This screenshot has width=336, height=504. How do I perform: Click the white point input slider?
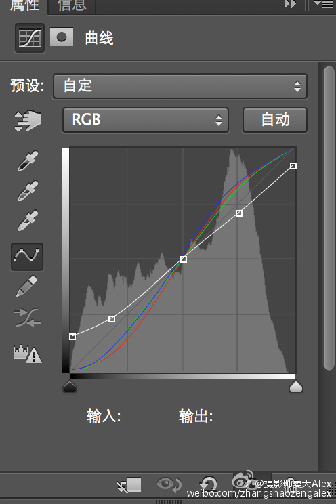coord(296,386)
